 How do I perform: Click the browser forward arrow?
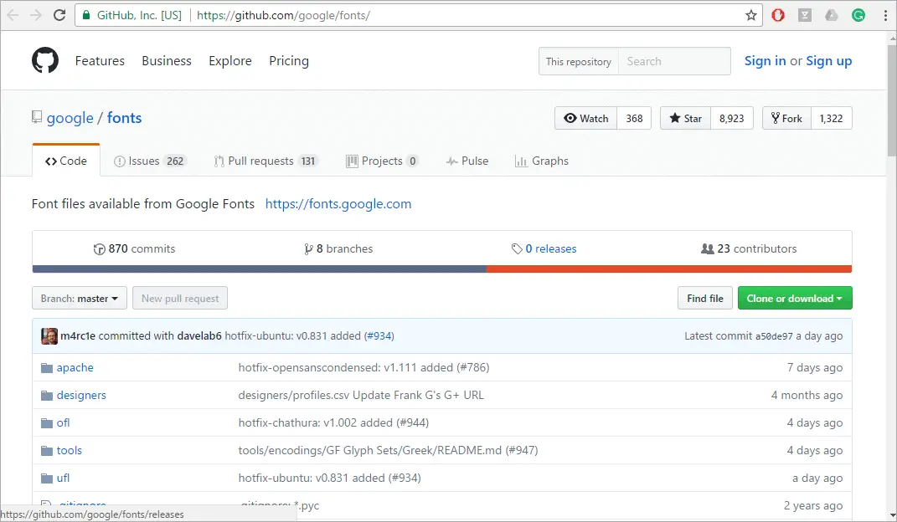[35, 15]
